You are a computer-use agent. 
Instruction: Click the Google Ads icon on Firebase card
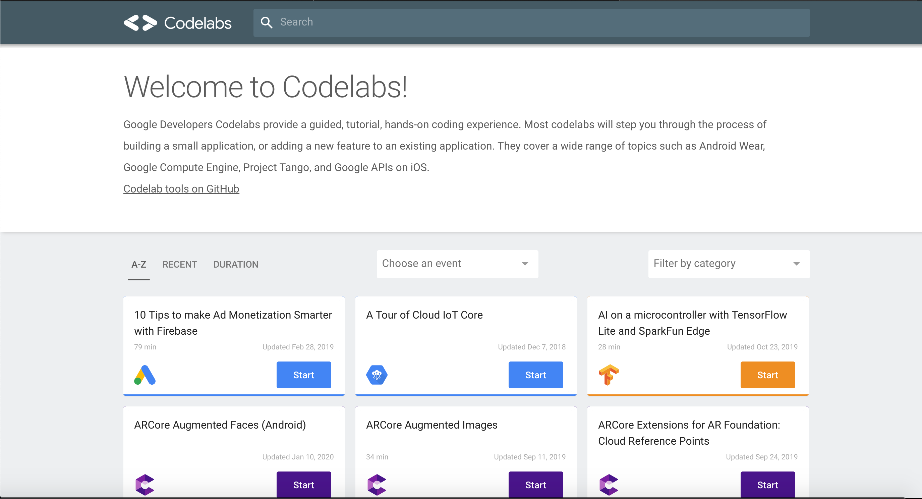pyautogui.click(x=145, y=375)
